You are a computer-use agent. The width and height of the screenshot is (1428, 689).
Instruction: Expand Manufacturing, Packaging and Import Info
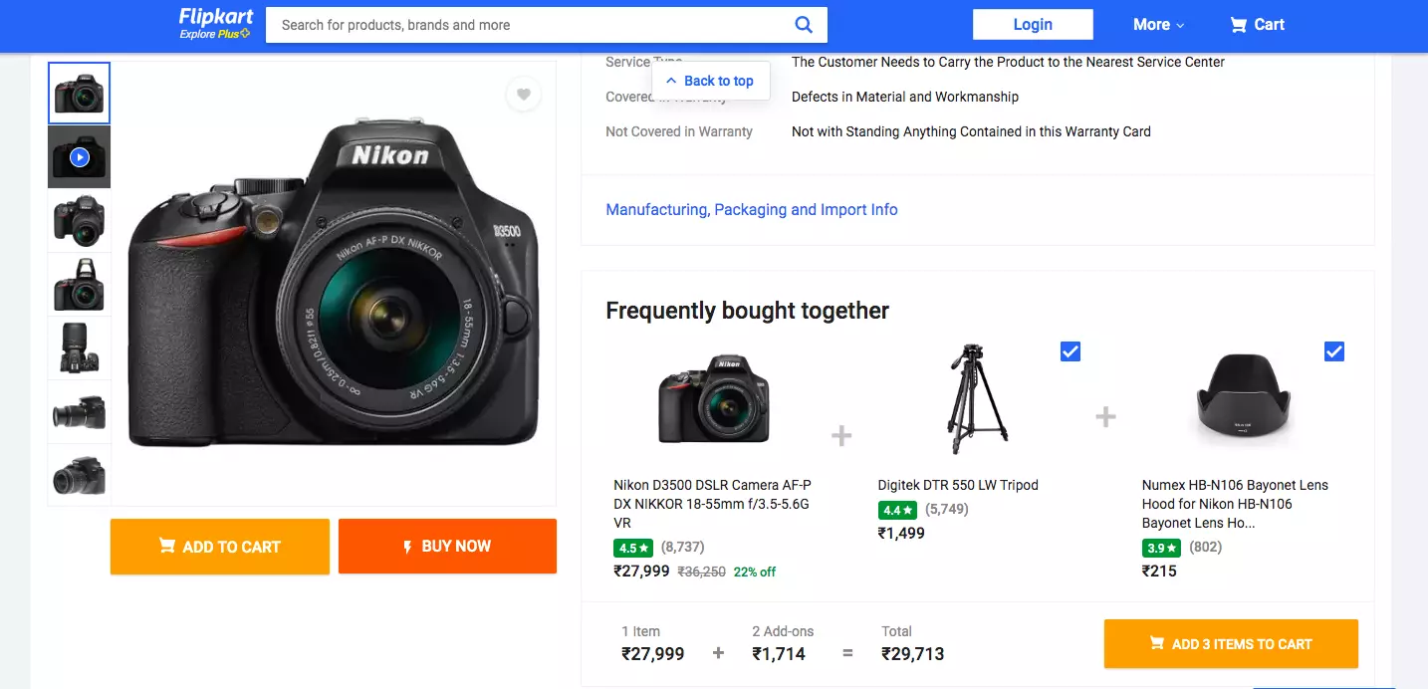click(752, 210)
